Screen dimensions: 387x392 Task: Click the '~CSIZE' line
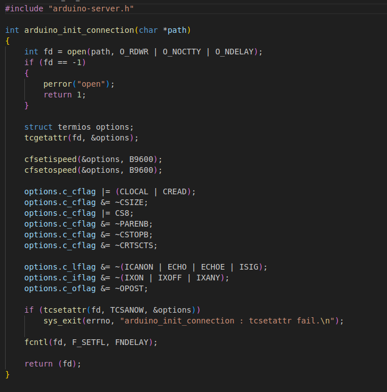click(x=86, y=202)
